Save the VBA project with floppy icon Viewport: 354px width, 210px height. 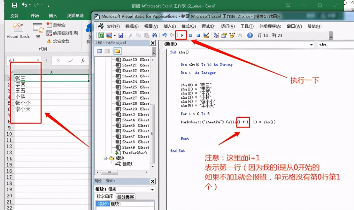121,35
